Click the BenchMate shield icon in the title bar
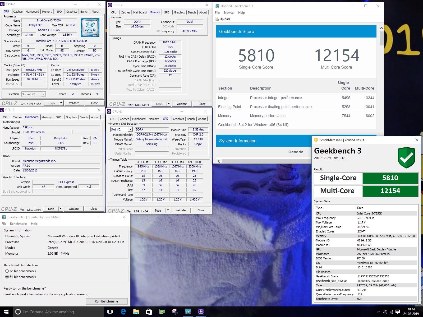Image resolution: width=423 pixels, height=317 pixels. pyautogui.click(x=316, y=140)
